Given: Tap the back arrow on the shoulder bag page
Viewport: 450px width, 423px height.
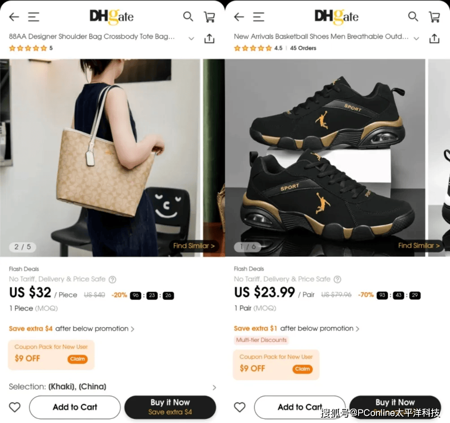Looking at the screenshot, I should (14, 17).
